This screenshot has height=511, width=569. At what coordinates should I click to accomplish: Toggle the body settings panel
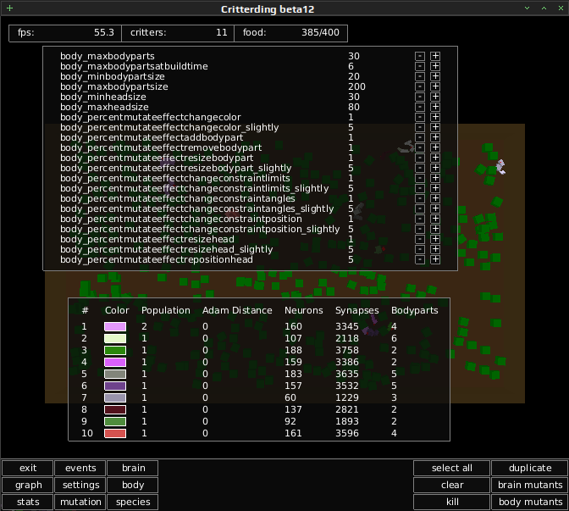(133, 485)
